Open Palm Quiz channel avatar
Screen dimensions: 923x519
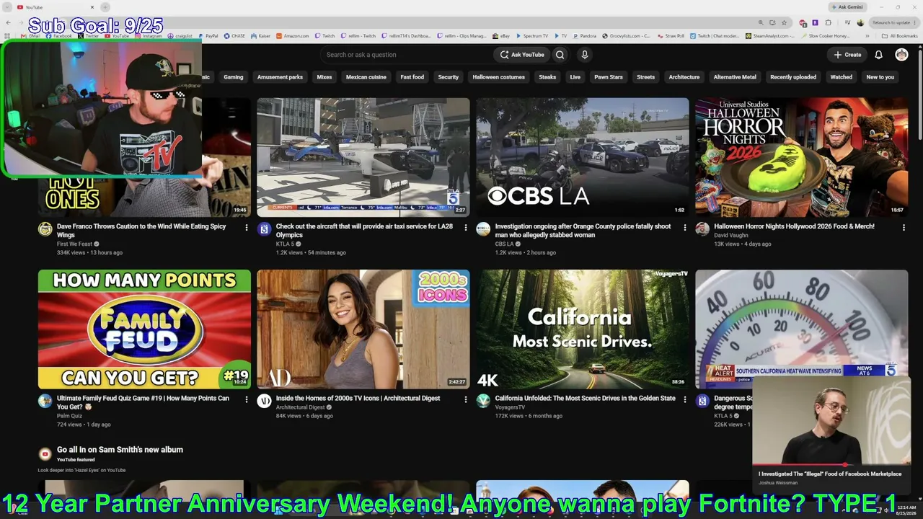pos(45,401)
